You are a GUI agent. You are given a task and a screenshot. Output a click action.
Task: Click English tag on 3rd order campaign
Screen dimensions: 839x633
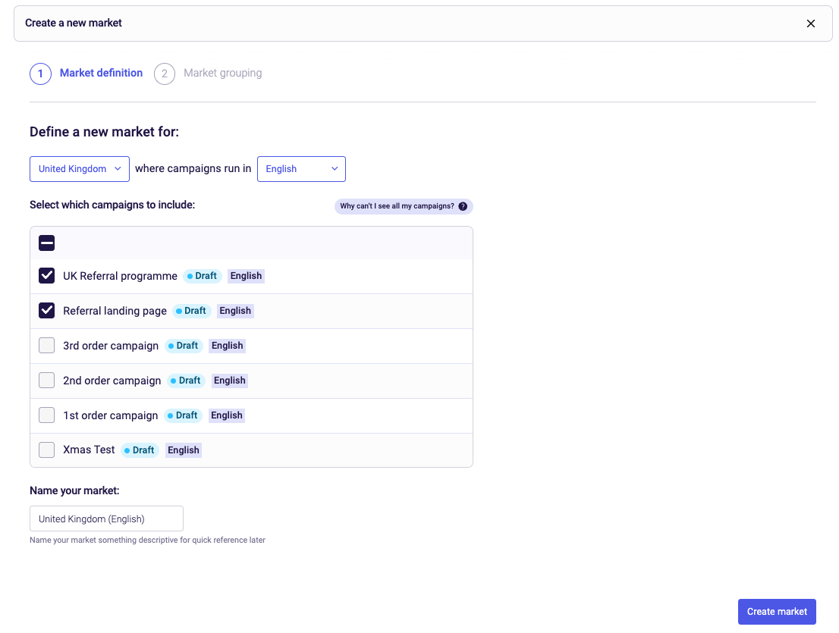[x=228, y=346]
